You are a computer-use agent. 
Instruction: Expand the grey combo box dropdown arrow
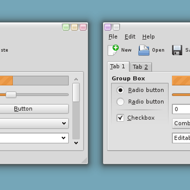(64, 123)
